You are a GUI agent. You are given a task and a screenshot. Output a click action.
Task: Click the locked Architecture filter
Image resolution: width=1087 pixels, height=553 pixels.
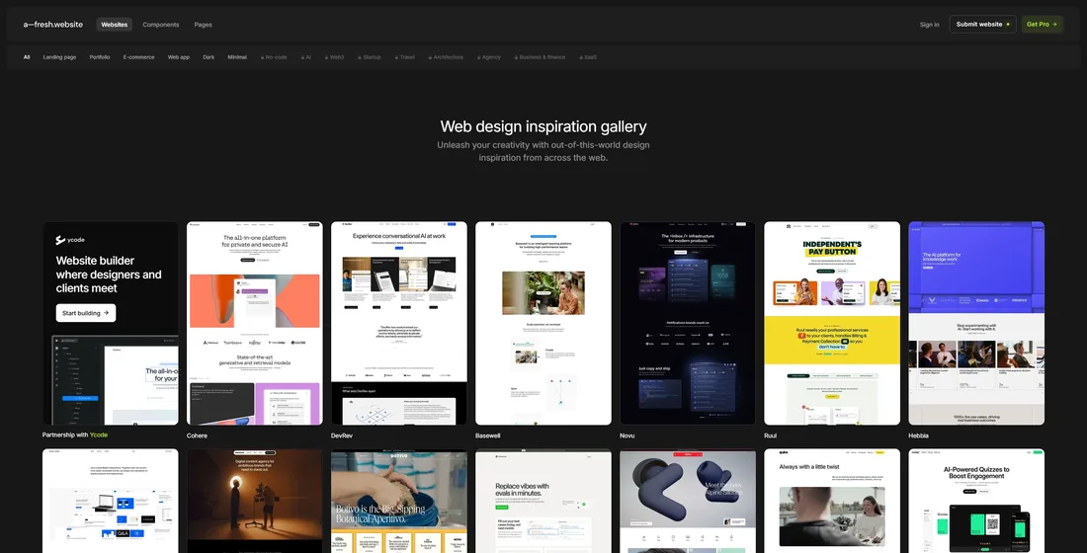[x=446, y=57]
